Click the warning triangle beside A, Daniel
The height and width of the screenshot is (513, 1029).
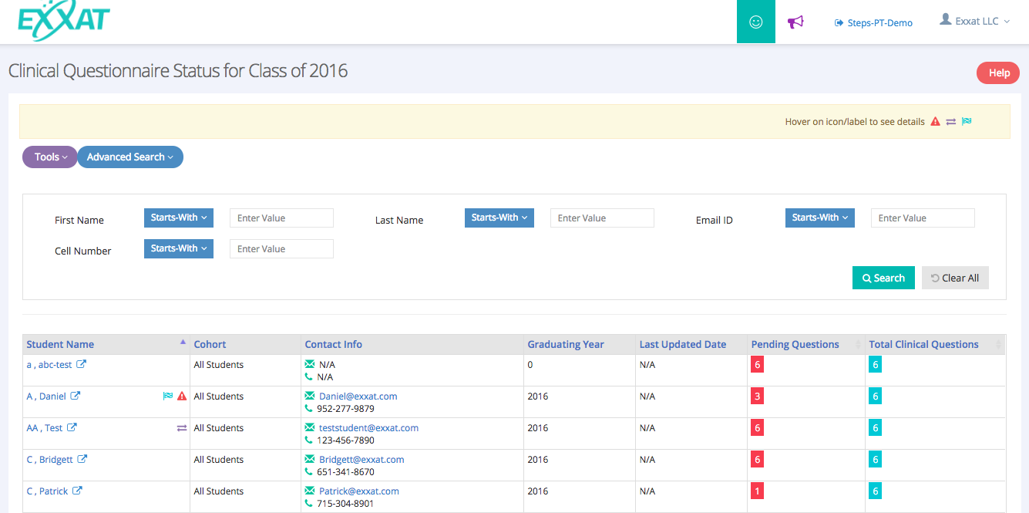(181, 395)
